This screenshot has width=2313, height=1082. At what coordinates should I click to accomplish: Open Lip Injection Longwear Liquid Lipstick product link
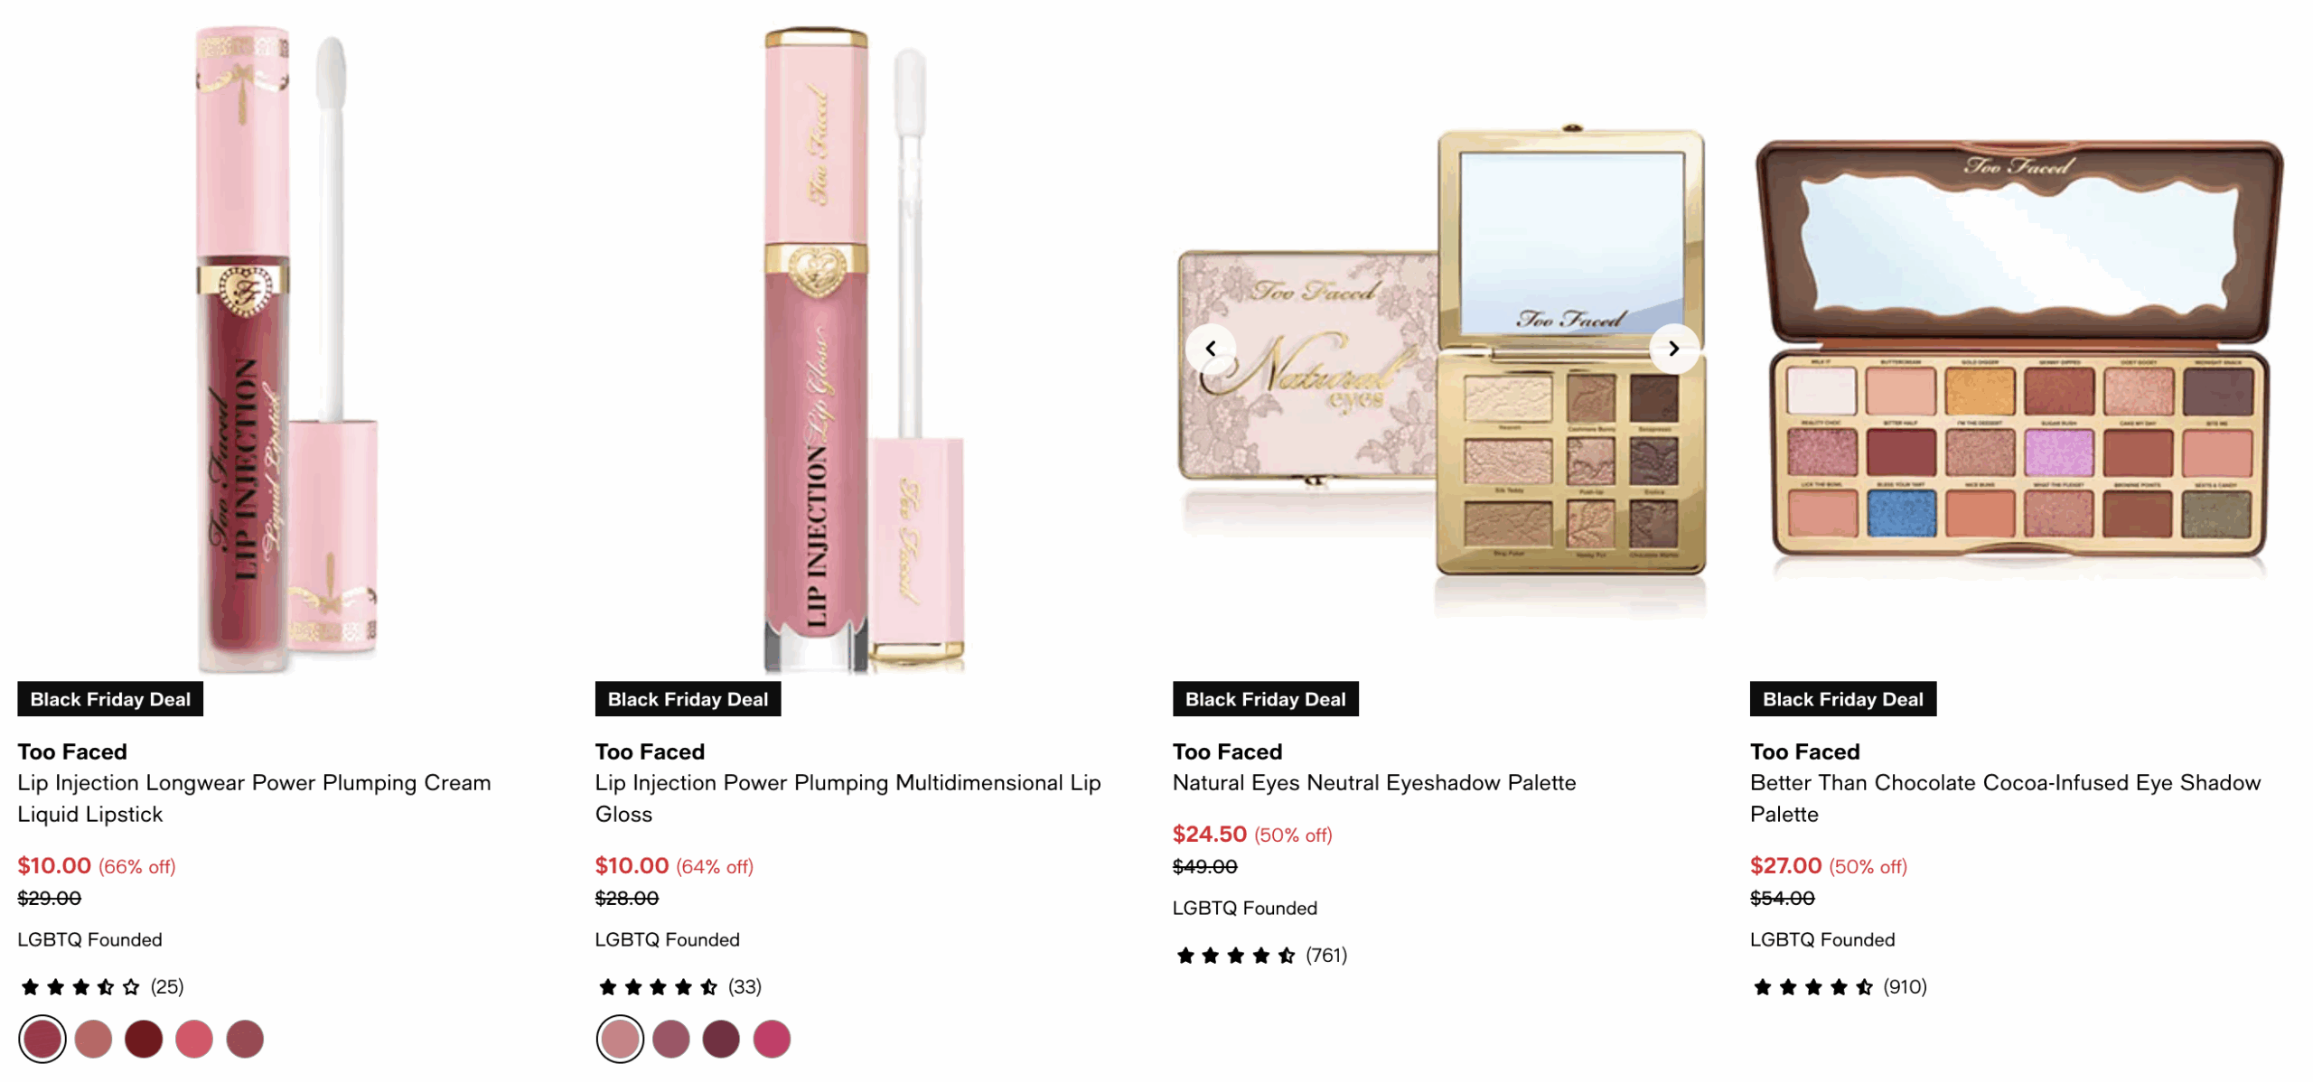[254, 798]
